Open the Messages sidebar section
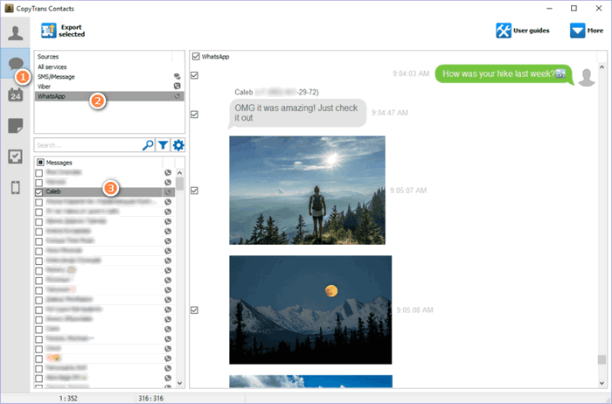This screenshot has height=404, width=612. coord(15,63)
